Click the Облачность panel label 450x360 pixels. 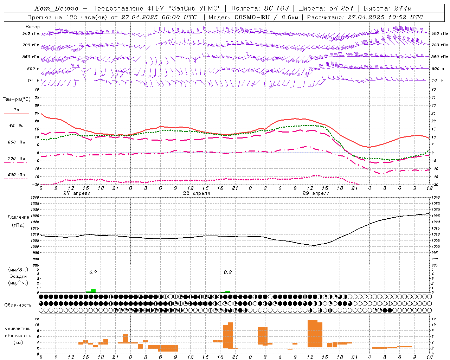(x=18, y=305)
